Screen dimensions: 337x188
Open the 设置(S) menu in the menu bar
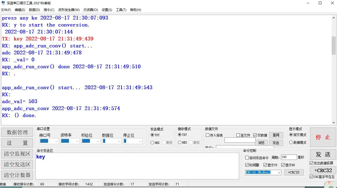coord(107,10)
